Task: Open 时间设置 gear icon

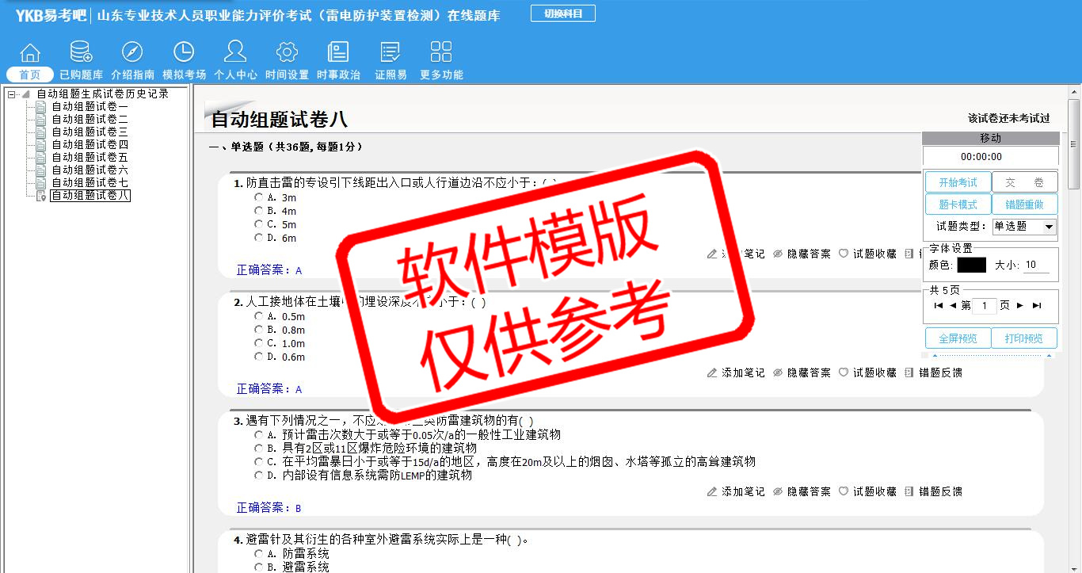Action: click(x=287, y=53)
